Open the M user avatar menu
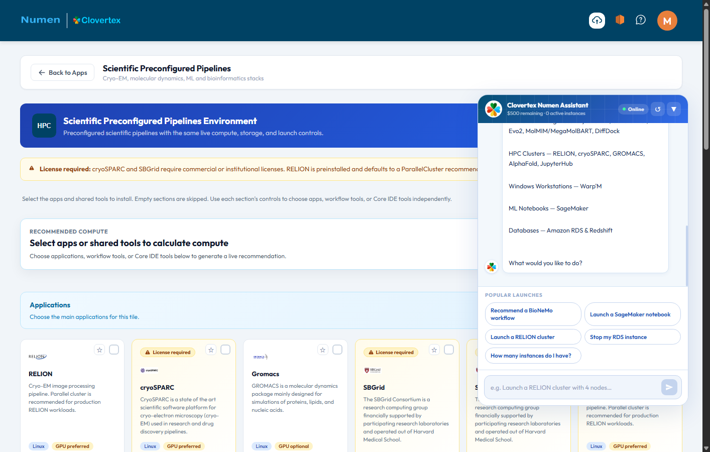 pyautogui.click(x=667, y=21)
